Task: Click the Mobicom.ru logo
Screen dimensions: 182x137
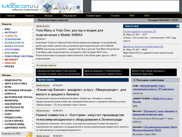Action: pyautogui.click(x=20, y=7)
